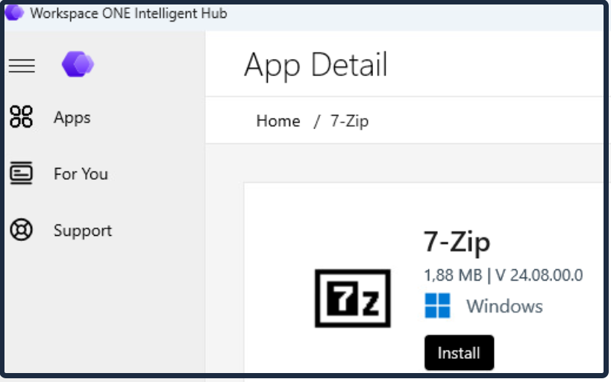
Task: Click the Windows platform label
Action: [504, 306]
